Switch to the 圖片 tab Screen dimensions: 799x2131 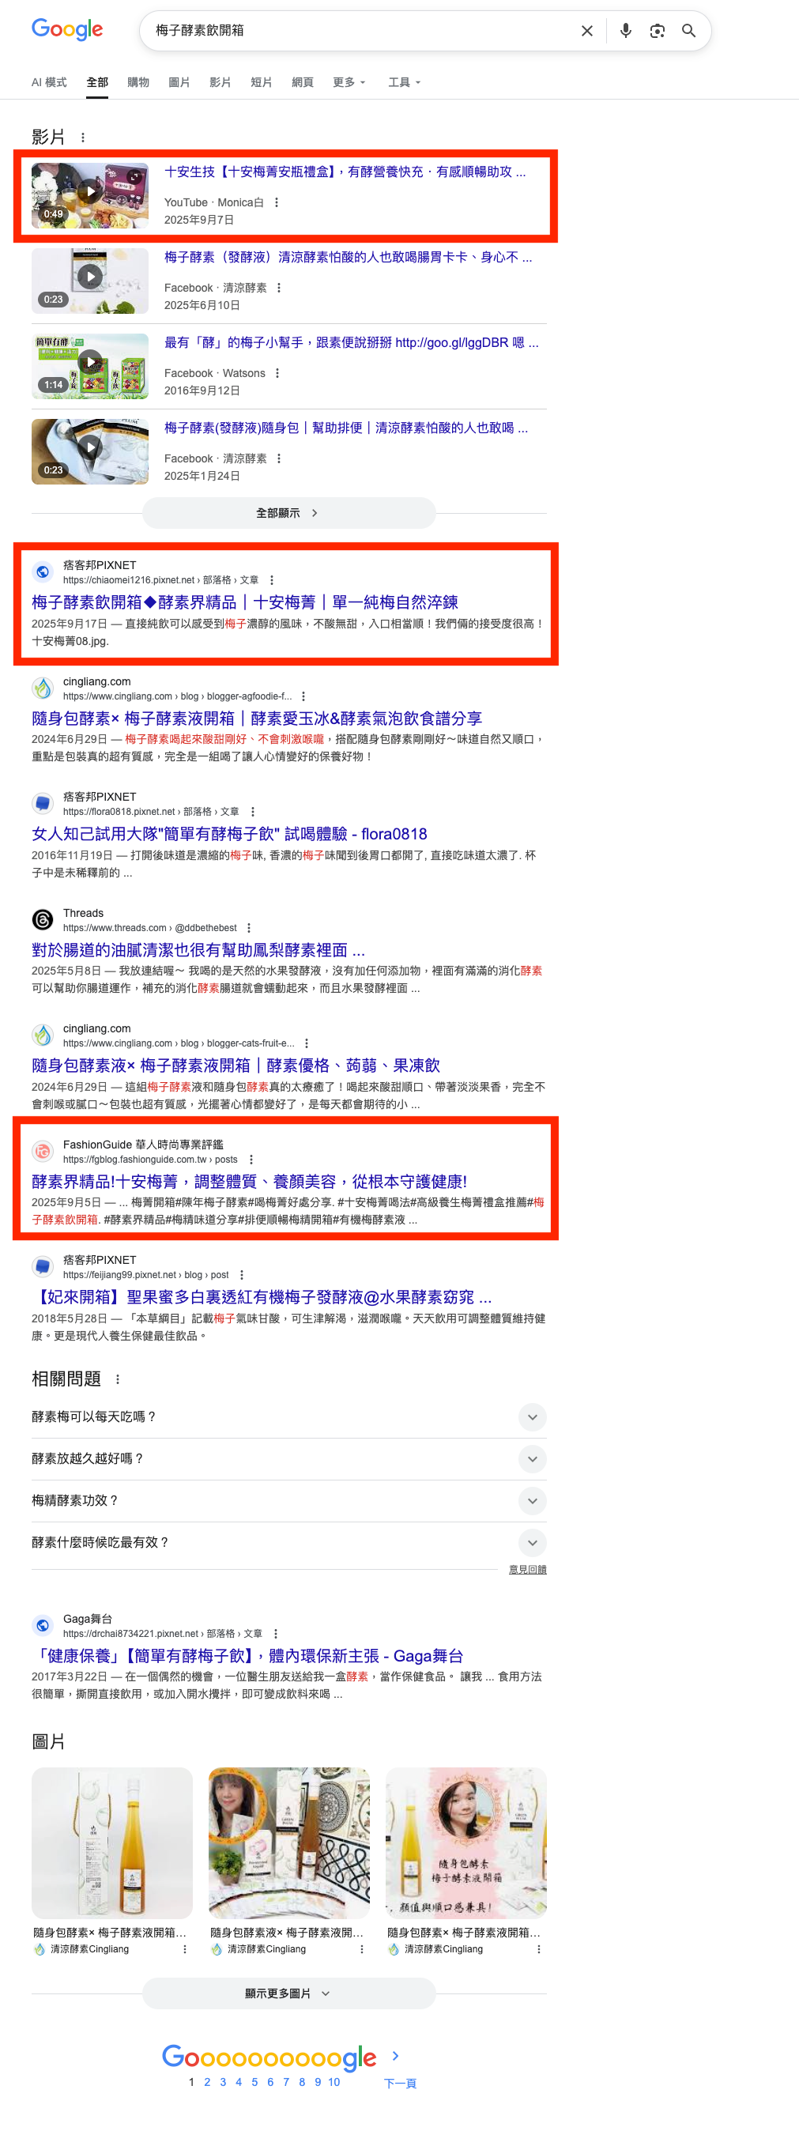(x=179, y=83)
